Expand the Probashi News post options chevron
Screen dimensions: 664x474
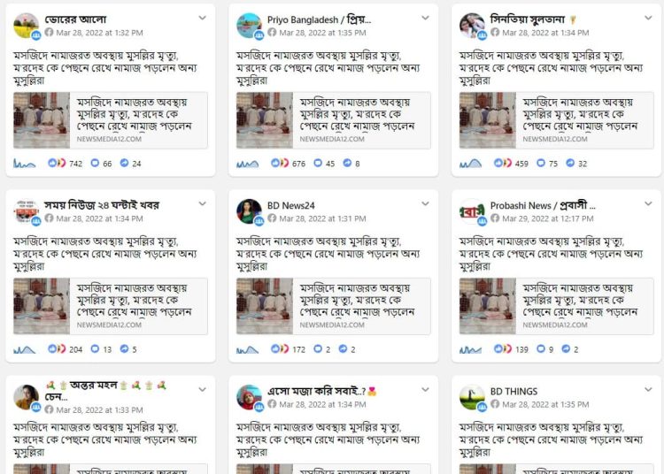click(x=648, y=203)
